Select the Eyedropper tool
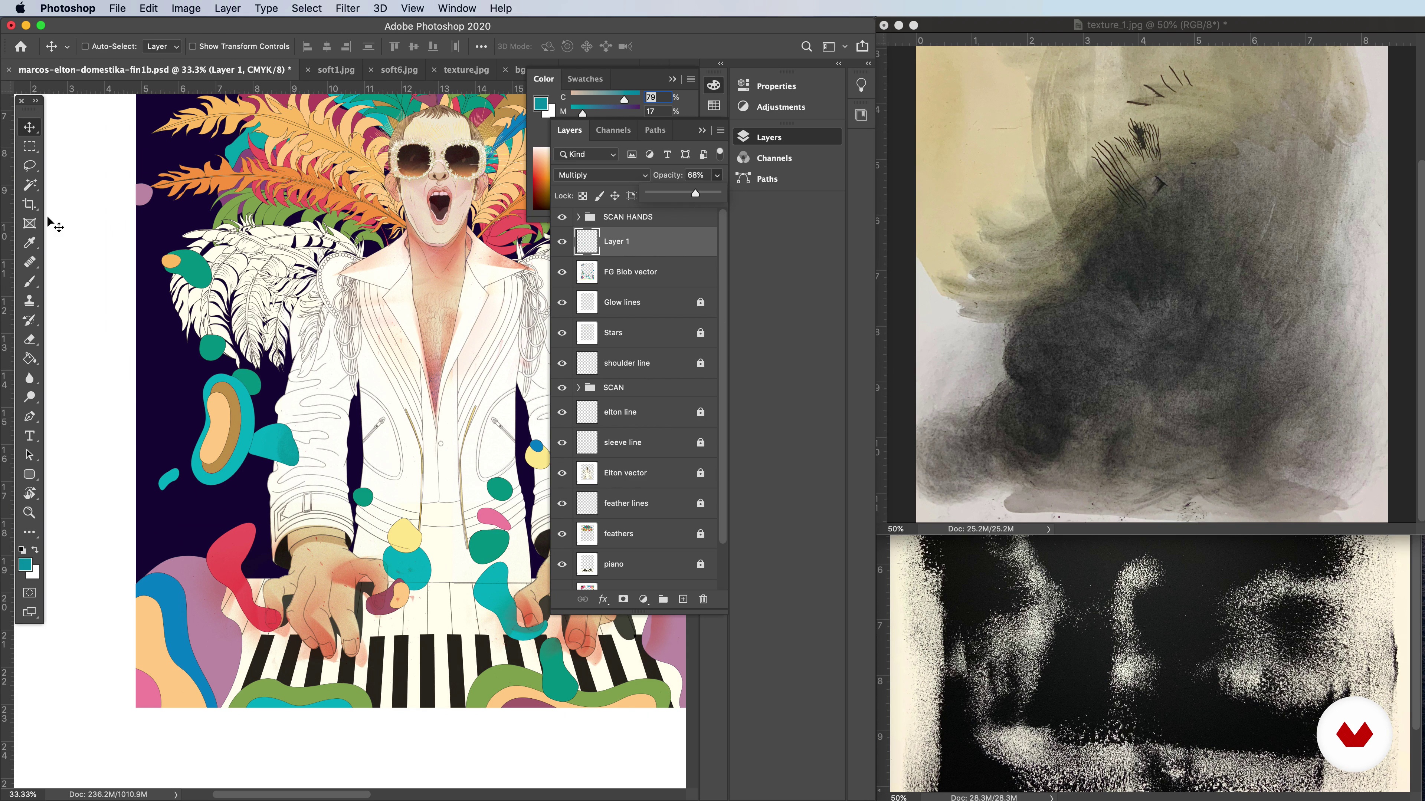1425x801 pixels. pos(29,243)
